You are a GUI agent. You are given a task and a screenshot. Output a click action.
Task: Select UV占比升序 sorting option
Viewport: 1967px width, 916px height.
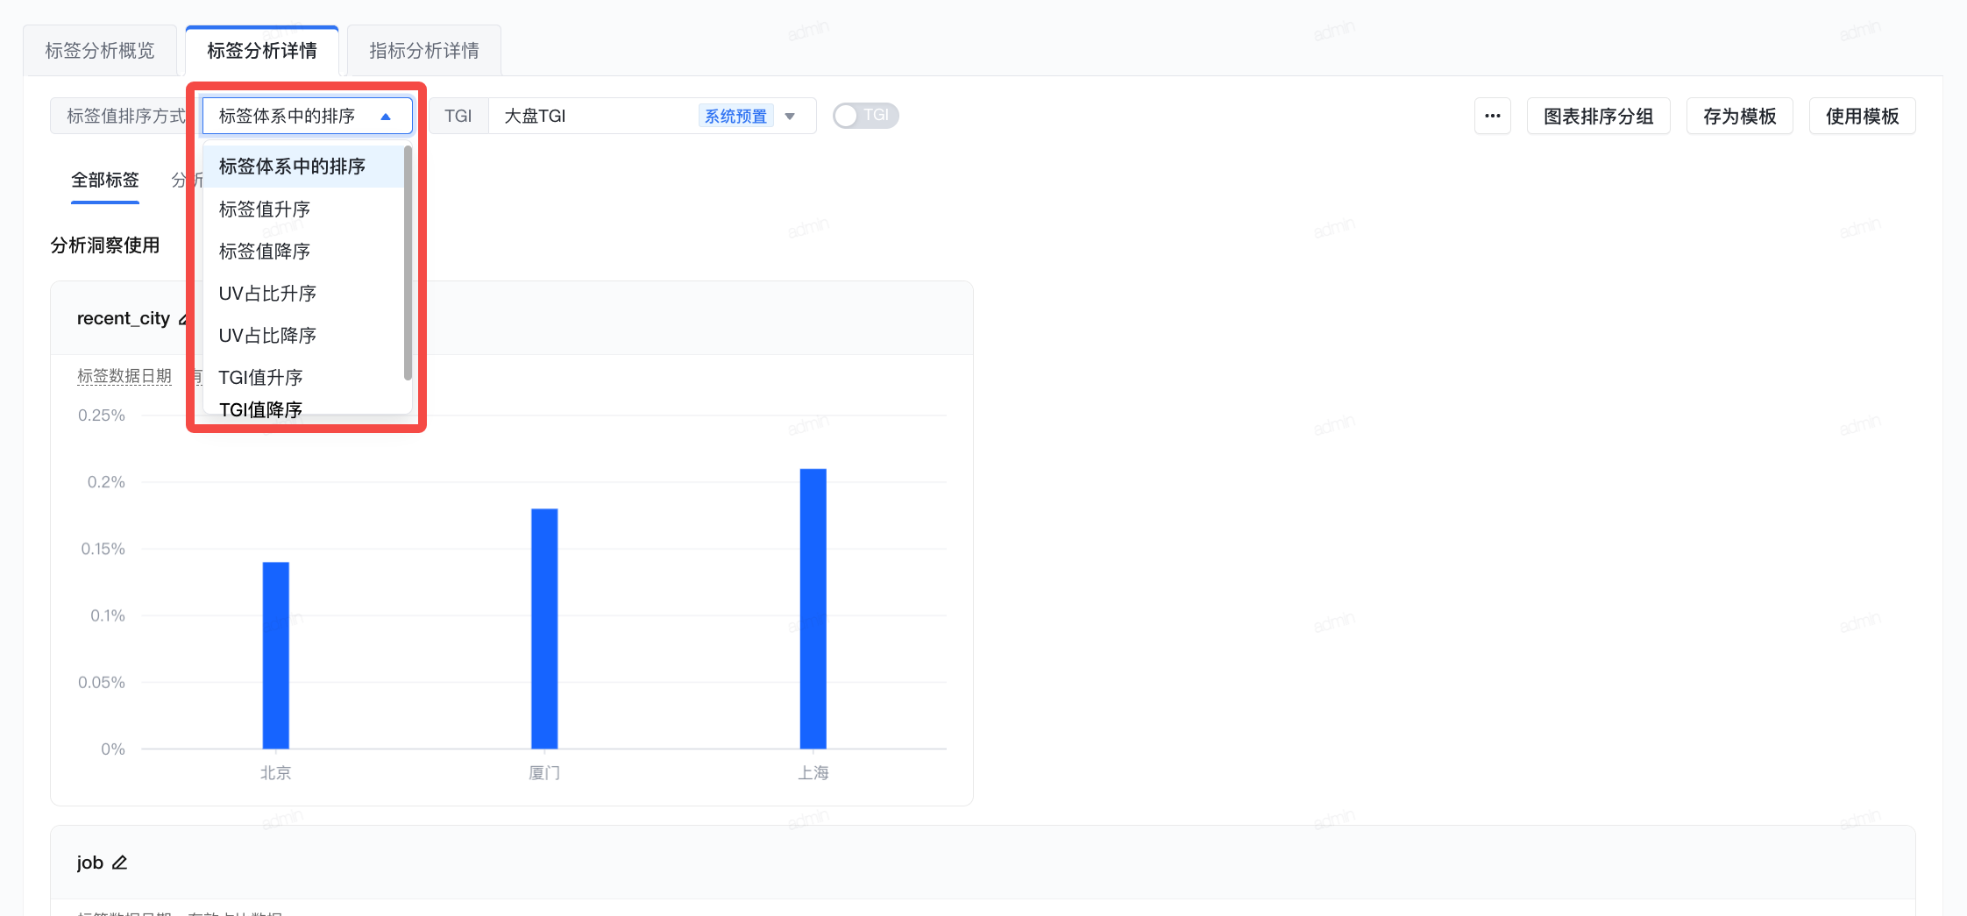click(x=267, y=294)
